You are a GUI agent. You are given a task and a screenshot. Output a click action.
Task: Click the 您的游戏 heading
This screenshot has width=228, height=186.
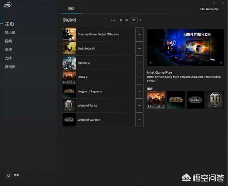coord(69,20)
